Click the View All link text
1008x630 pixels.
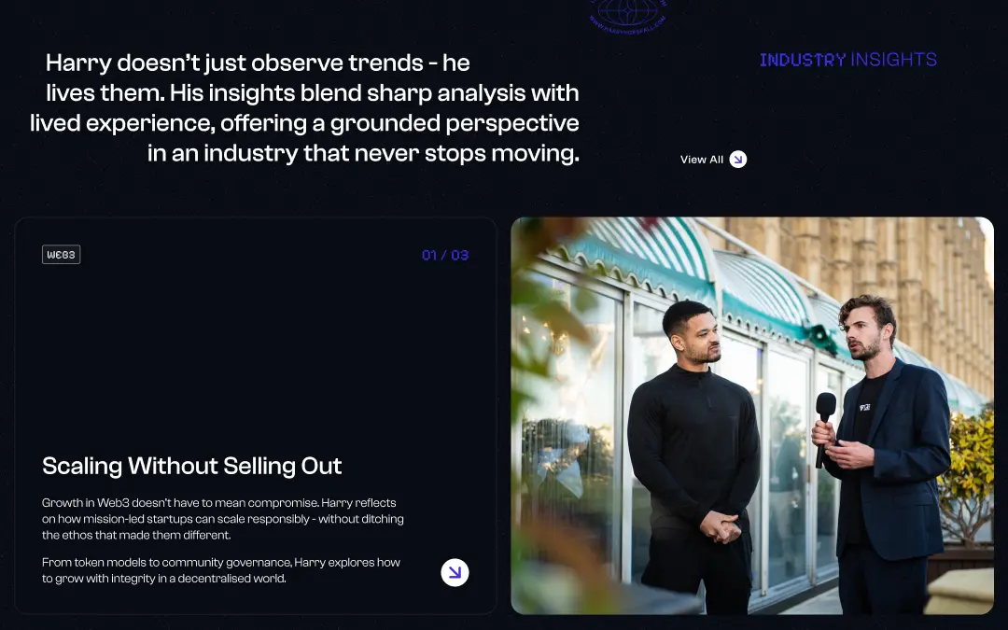[701, 160]
